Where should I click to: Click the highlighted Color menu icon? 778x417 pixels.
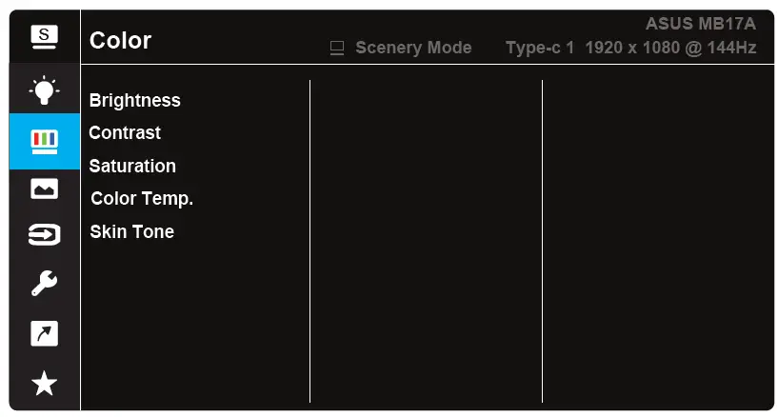(x=44, y=141)
